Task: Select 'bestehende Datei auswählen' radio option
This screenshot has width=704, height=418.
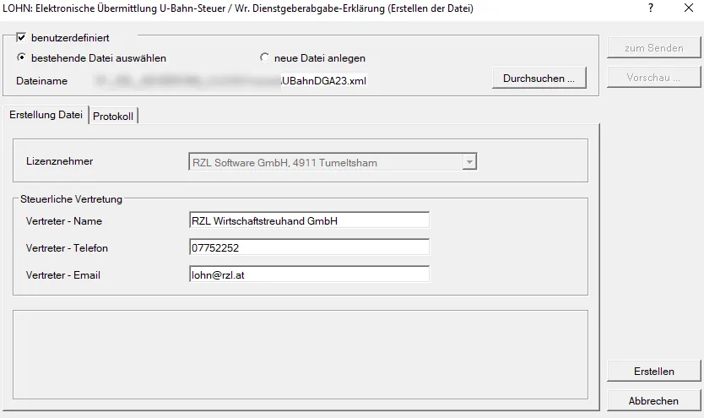Action: pos(21,57)
